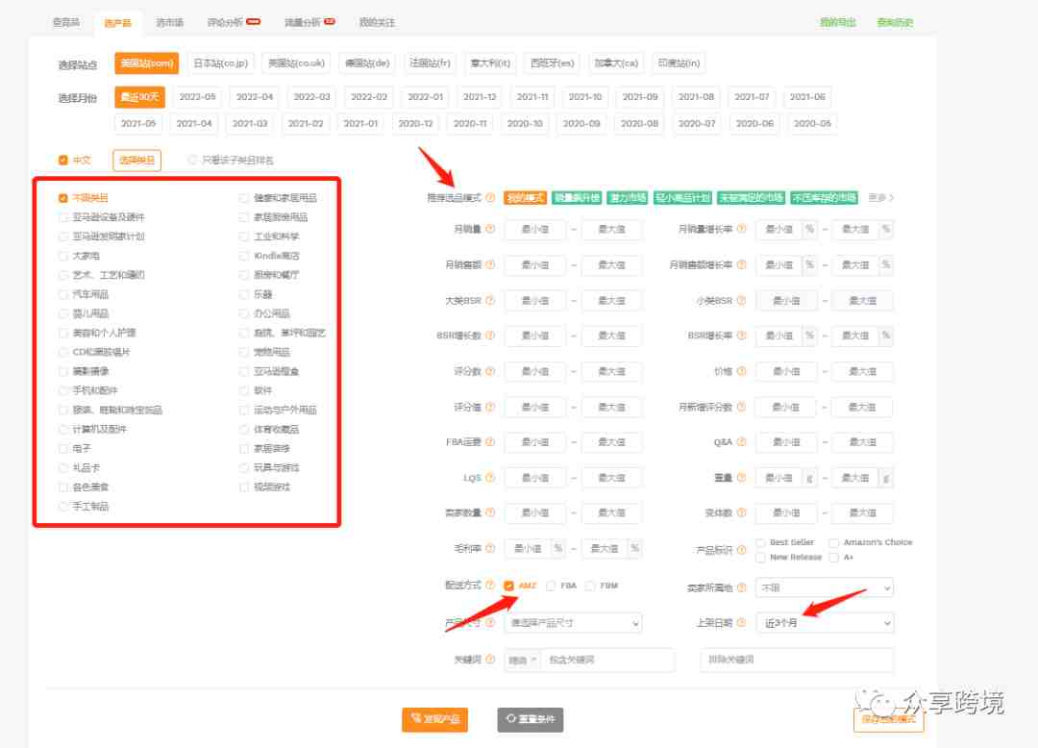Check the 办公用品 category checkbox
The height and width of the screenshot is (748, 1038).
pyautogui.click(x=243, y=313)
